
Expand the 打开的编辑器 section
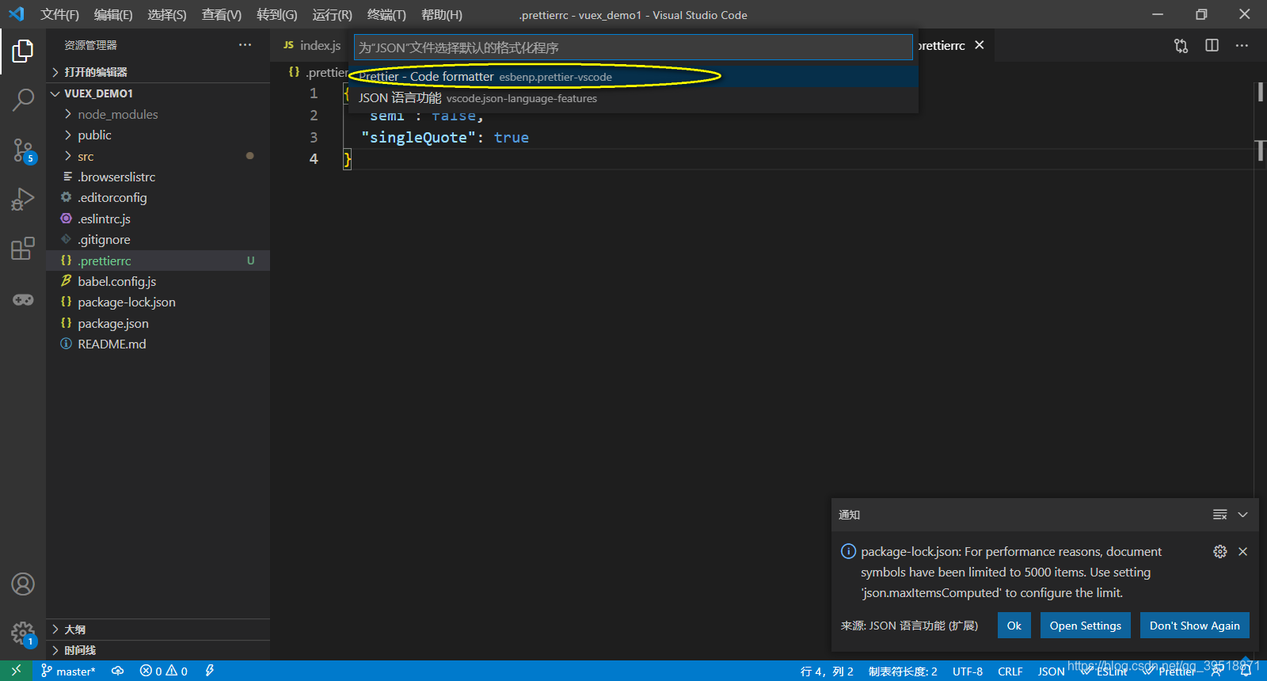tap(158, 72)
